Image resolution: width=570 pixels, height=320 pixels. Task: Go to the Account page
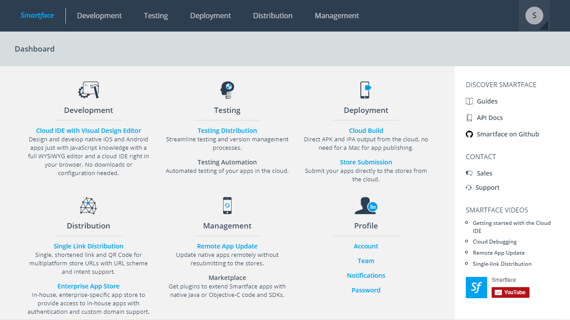[x=366, y=246]
